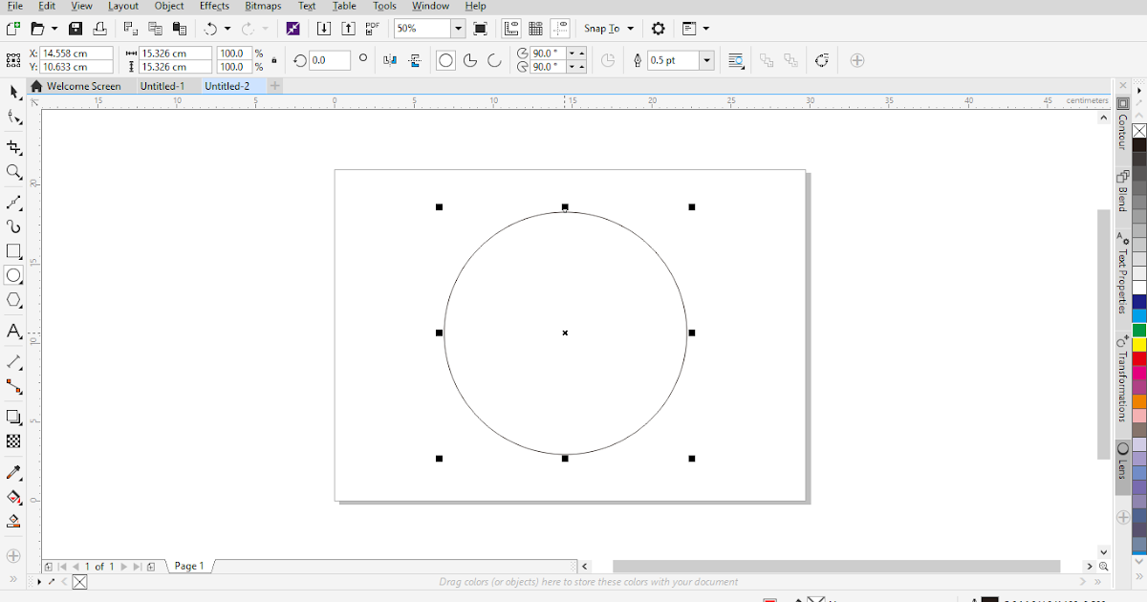Pick the Zoom tool
The width and height of the screenshot is (1147, 602).
[x=13, y=172]
